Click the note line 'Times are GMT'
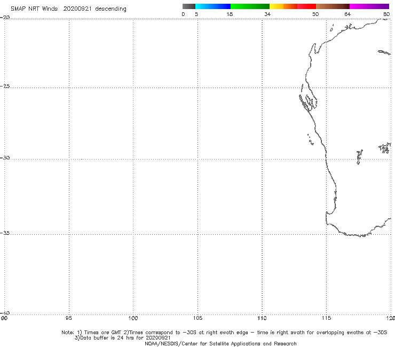This screenshot has height=347, width=395. tap(104, 333)
